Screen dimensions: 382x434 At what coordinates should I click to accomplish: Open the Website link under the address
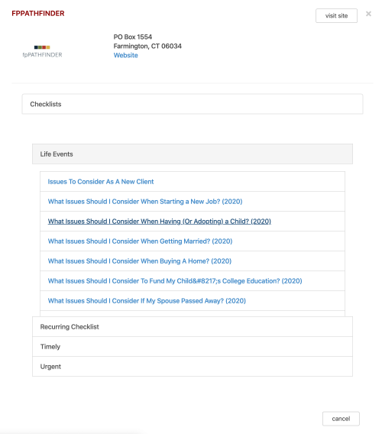pyautogui.click(x=125, y=55)
